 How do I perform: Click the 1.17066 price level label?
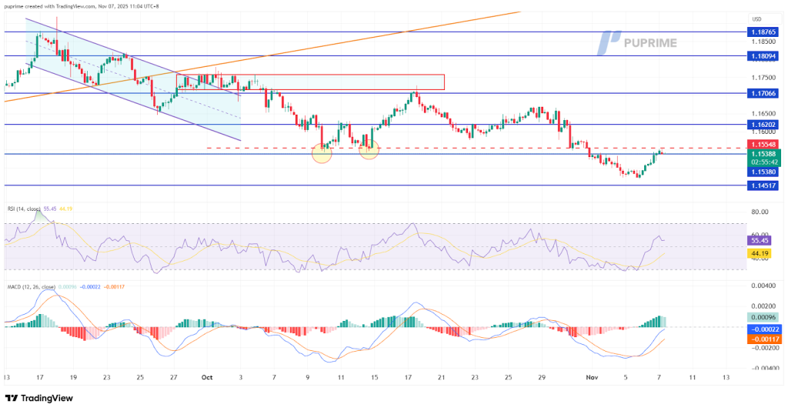[763, 92]
